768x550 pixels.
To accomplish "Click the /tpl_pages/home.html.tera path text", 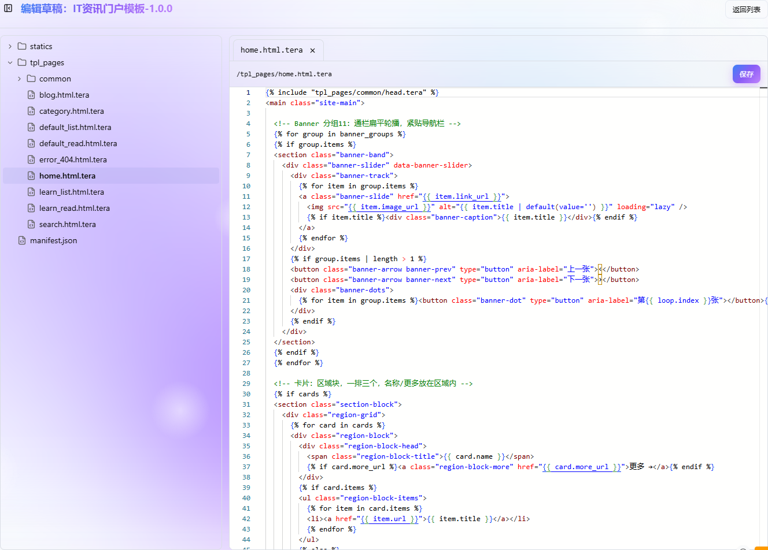I will (284, 74).
